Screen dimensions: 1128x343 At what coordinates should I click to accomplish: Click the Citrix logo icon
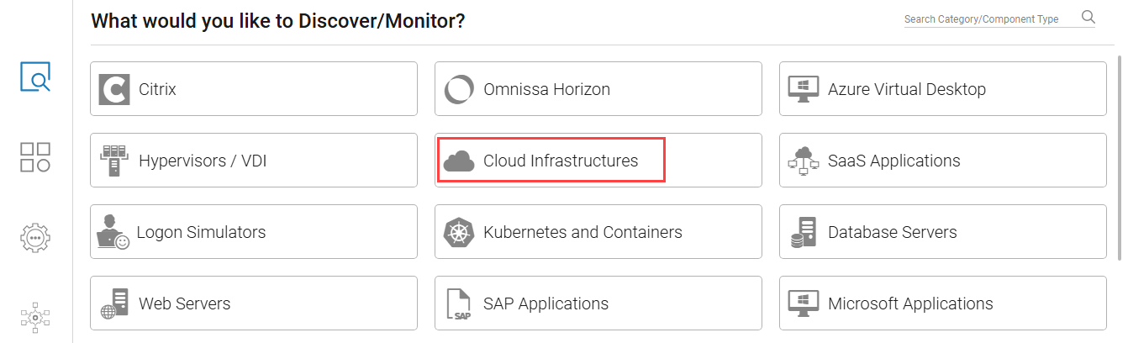113,89
